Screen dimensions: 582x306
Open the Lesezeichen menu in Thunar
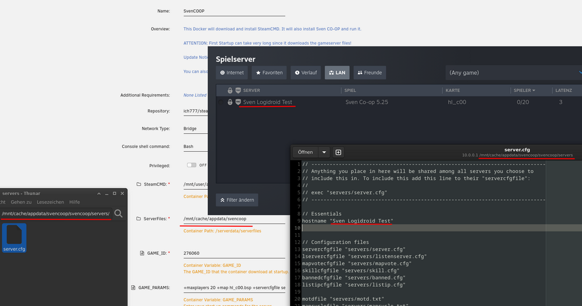50,202
